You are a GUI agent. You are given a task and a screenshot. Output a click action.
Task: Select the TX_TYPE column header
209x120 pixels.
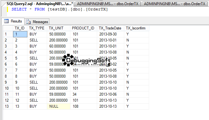37,28
